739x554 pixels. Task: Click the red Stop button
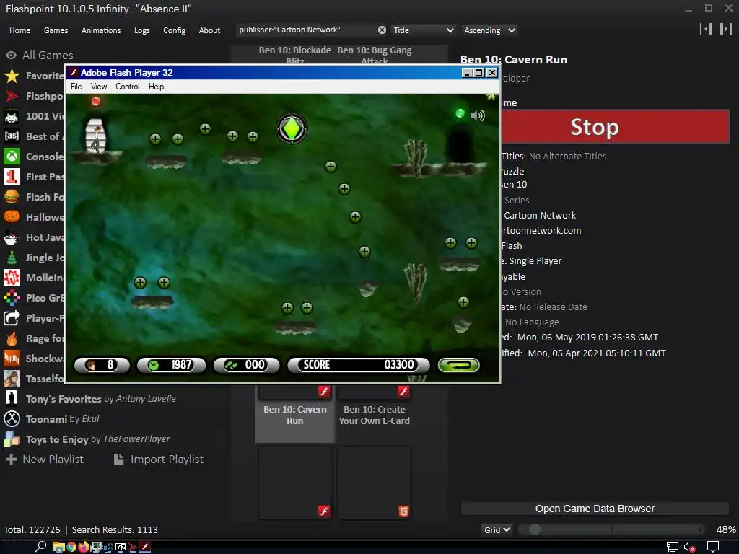[615, 127]
